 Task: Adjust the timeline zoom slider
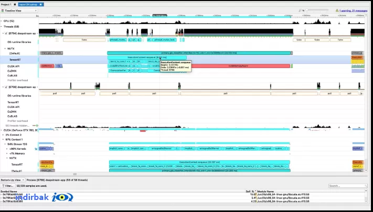click(317, 10)
